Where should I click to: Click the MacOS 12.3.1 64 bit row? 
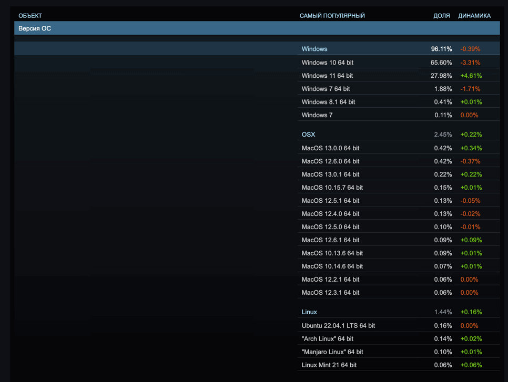tap(399, 293)
